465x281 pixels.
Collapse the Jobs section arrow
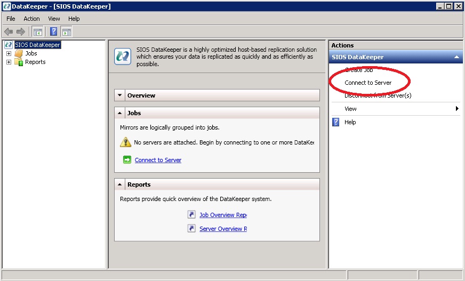(x=120, y=113)
